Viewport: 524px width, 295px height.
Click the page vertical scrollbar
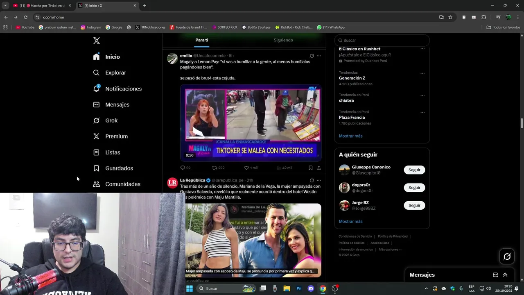522,123
